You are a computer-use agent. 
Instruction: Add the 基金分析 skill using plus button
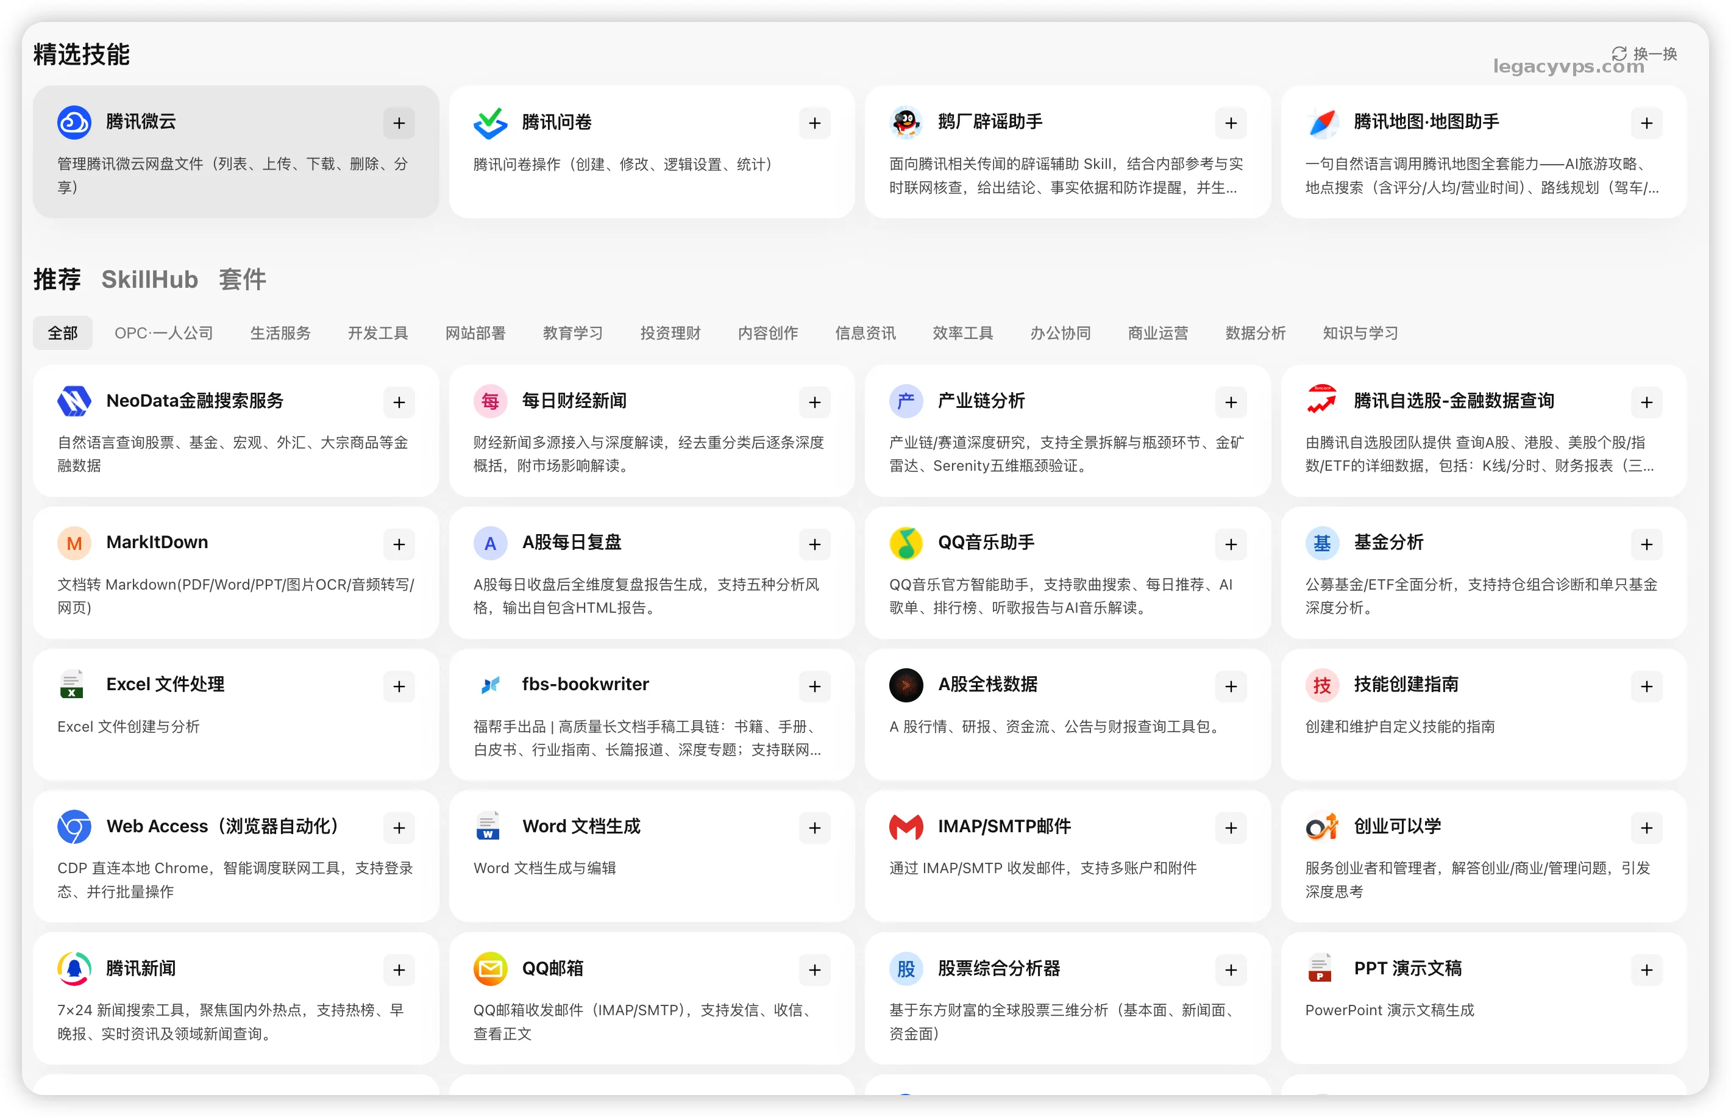(x=1646, y=544)
